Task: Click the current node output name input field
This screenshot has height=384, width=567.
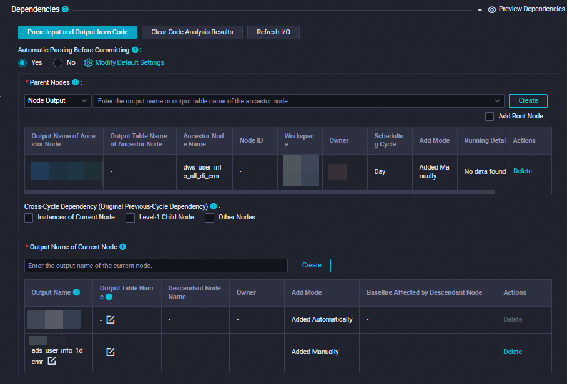Action: (156, 266)
